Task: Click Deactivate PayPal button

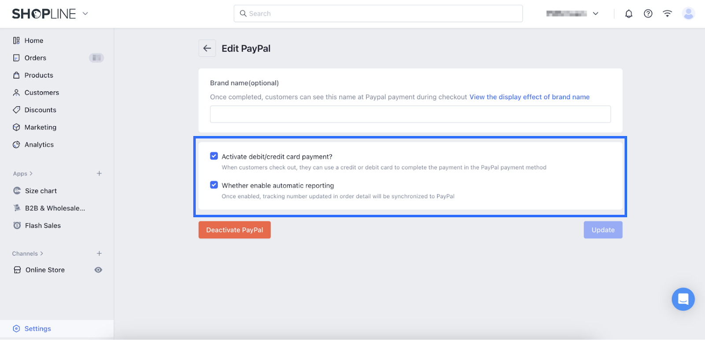Action: 234,230
